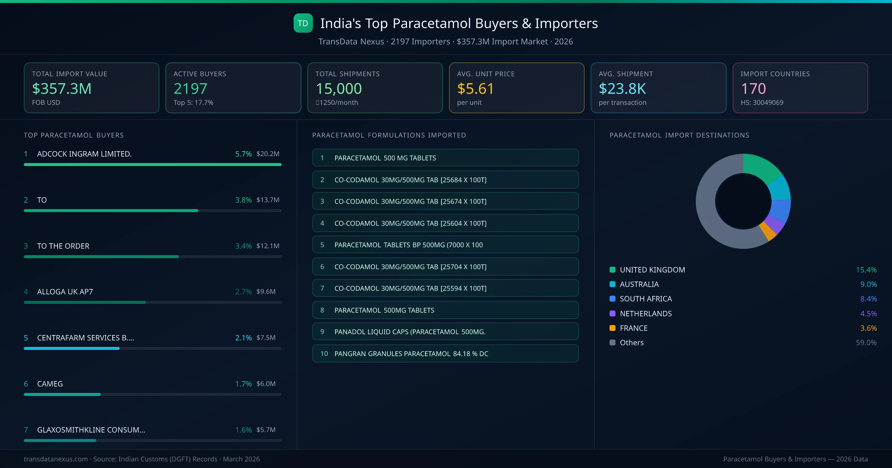Image resolution: width=892 pixels, height=468 pixels.
Task: Expand the Others legend category
Action: click(631, 342)
